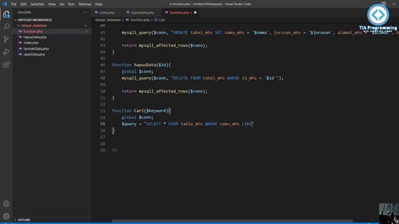Open the Terminal menu
This screenshot has width=399, height=224.
click(85, 4)
